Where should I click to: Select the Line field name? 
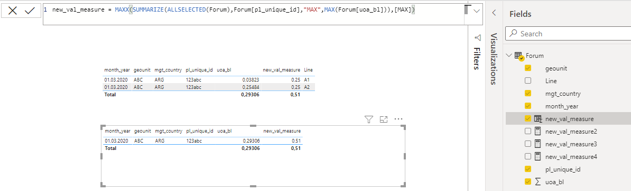pyautogui.click(x=551, y=81)
